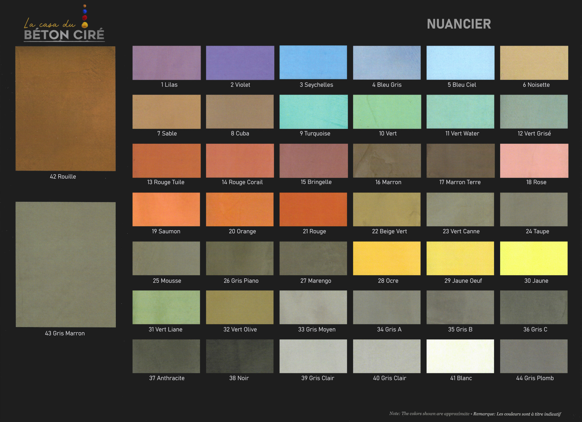This screenshot has width=582, height=422.
Task: Choose the 20 Orange swatch
Action: 240,209
